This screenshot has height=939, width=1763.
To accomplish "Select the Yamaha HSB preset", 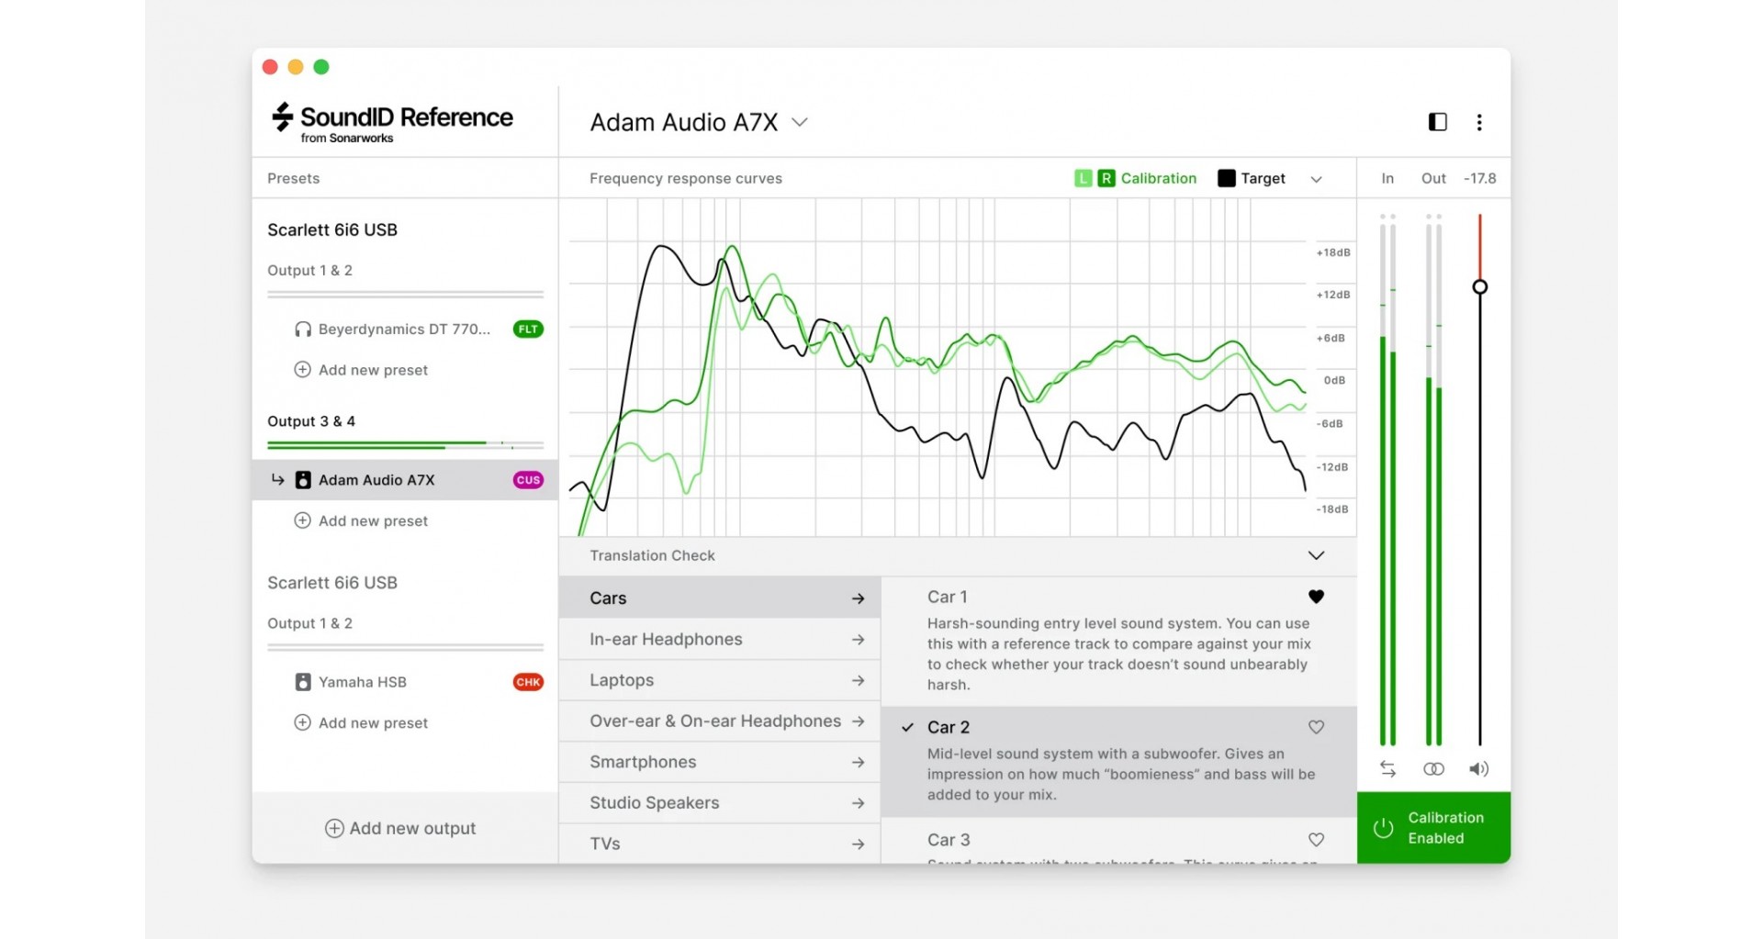I will point(405,682).
